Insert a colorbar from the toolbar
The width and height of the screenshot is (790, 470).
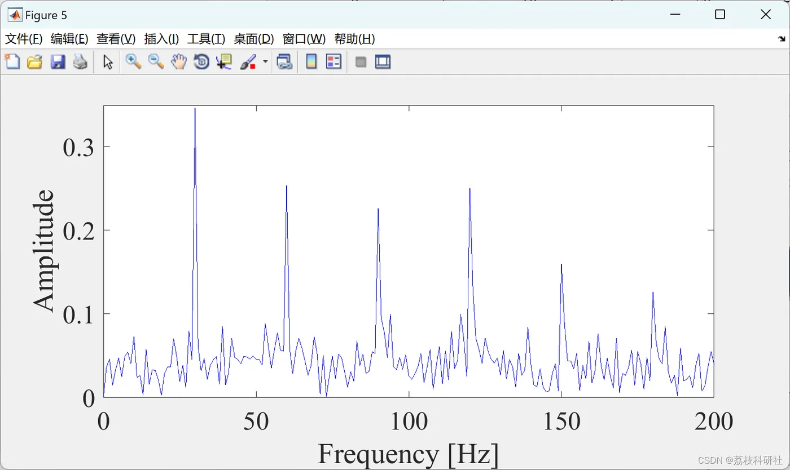[311, 61]
